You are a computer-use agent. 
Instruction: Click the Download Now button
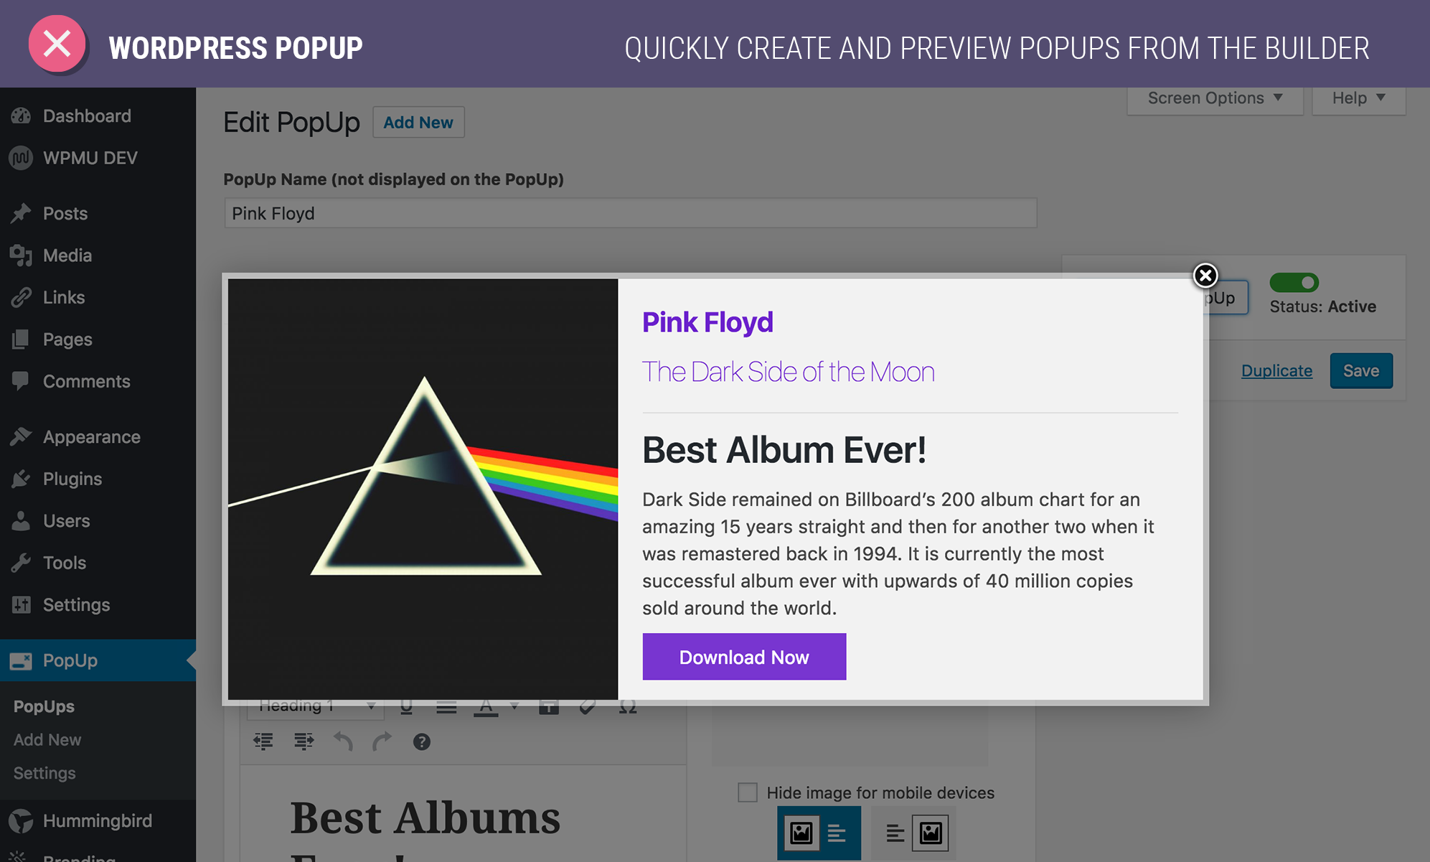click(x=743, y=657)
